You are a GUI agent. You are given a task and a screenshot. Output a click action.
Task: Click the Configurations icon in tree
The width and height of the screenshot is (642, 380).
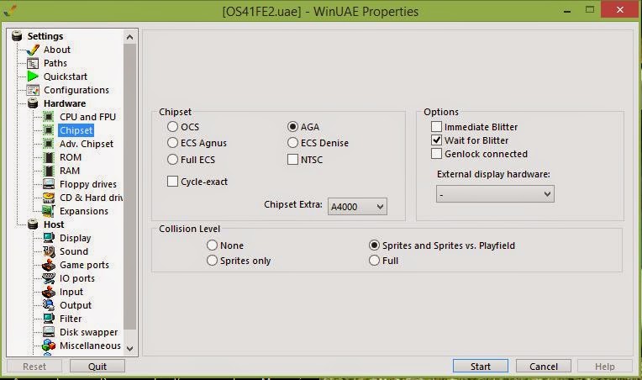click(x=33, y=90)
